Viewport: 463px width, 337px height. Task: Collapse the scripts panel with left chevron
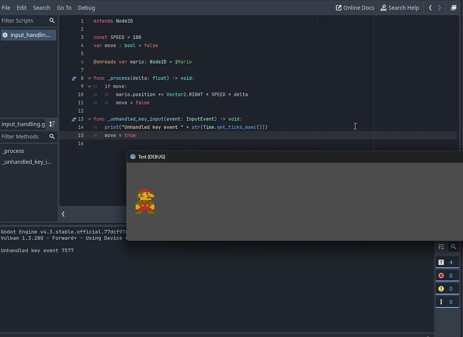[63, 214]
